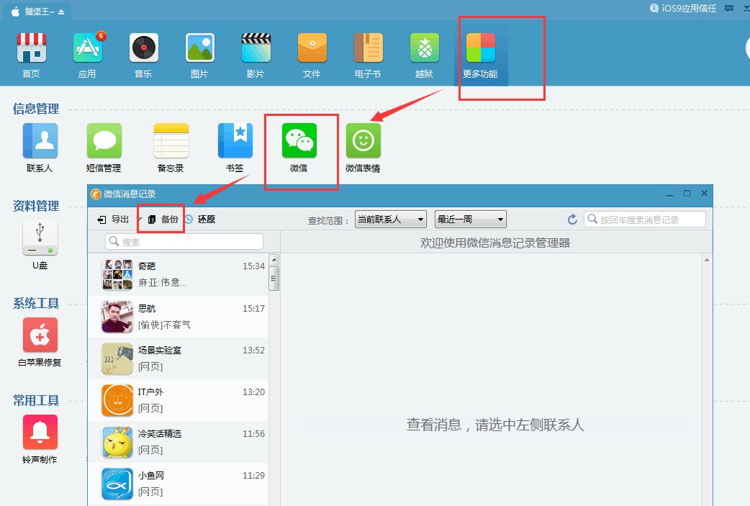Viewport: 750px width, 506px height.
Task: Select the IT户外 conversation
Action: [x=178, y=399]
